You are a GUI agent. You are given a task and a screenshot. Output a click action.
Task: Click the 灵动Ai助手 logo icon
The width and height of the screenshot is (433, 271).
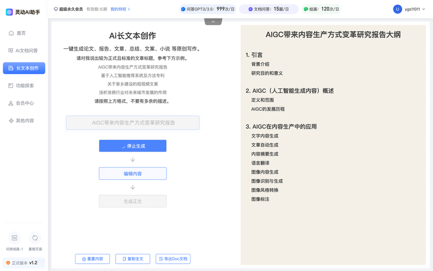coord(9,12)
